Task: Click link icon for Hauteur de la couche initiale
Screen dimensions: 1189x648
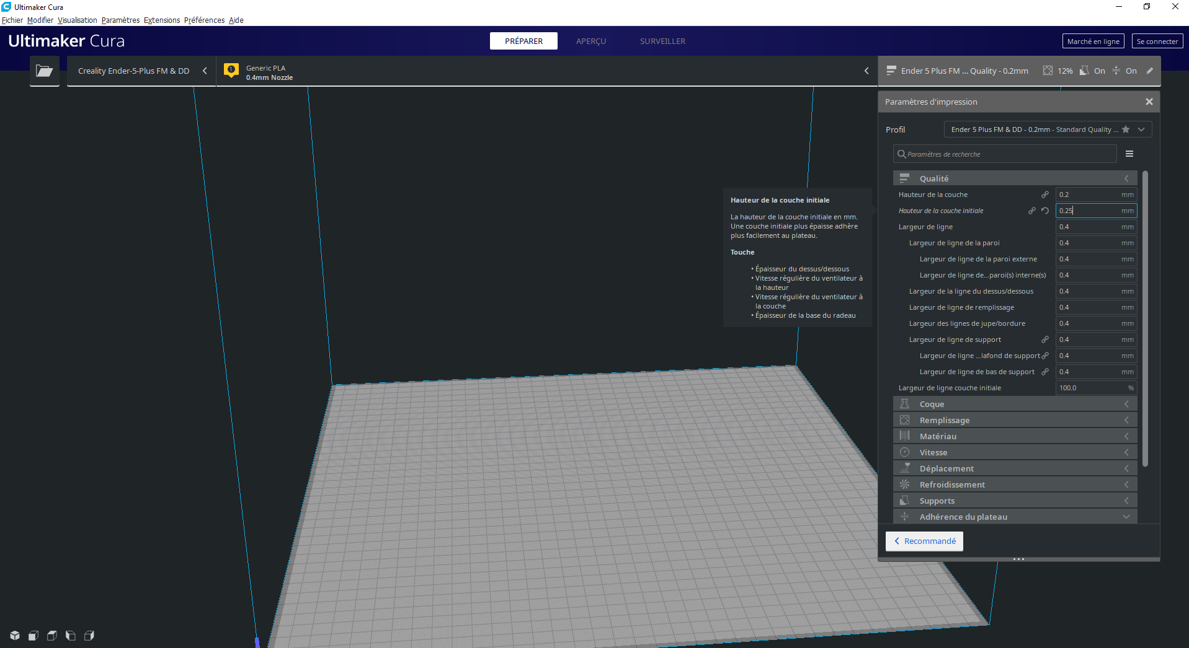Action: click(x=1032, y=211)
